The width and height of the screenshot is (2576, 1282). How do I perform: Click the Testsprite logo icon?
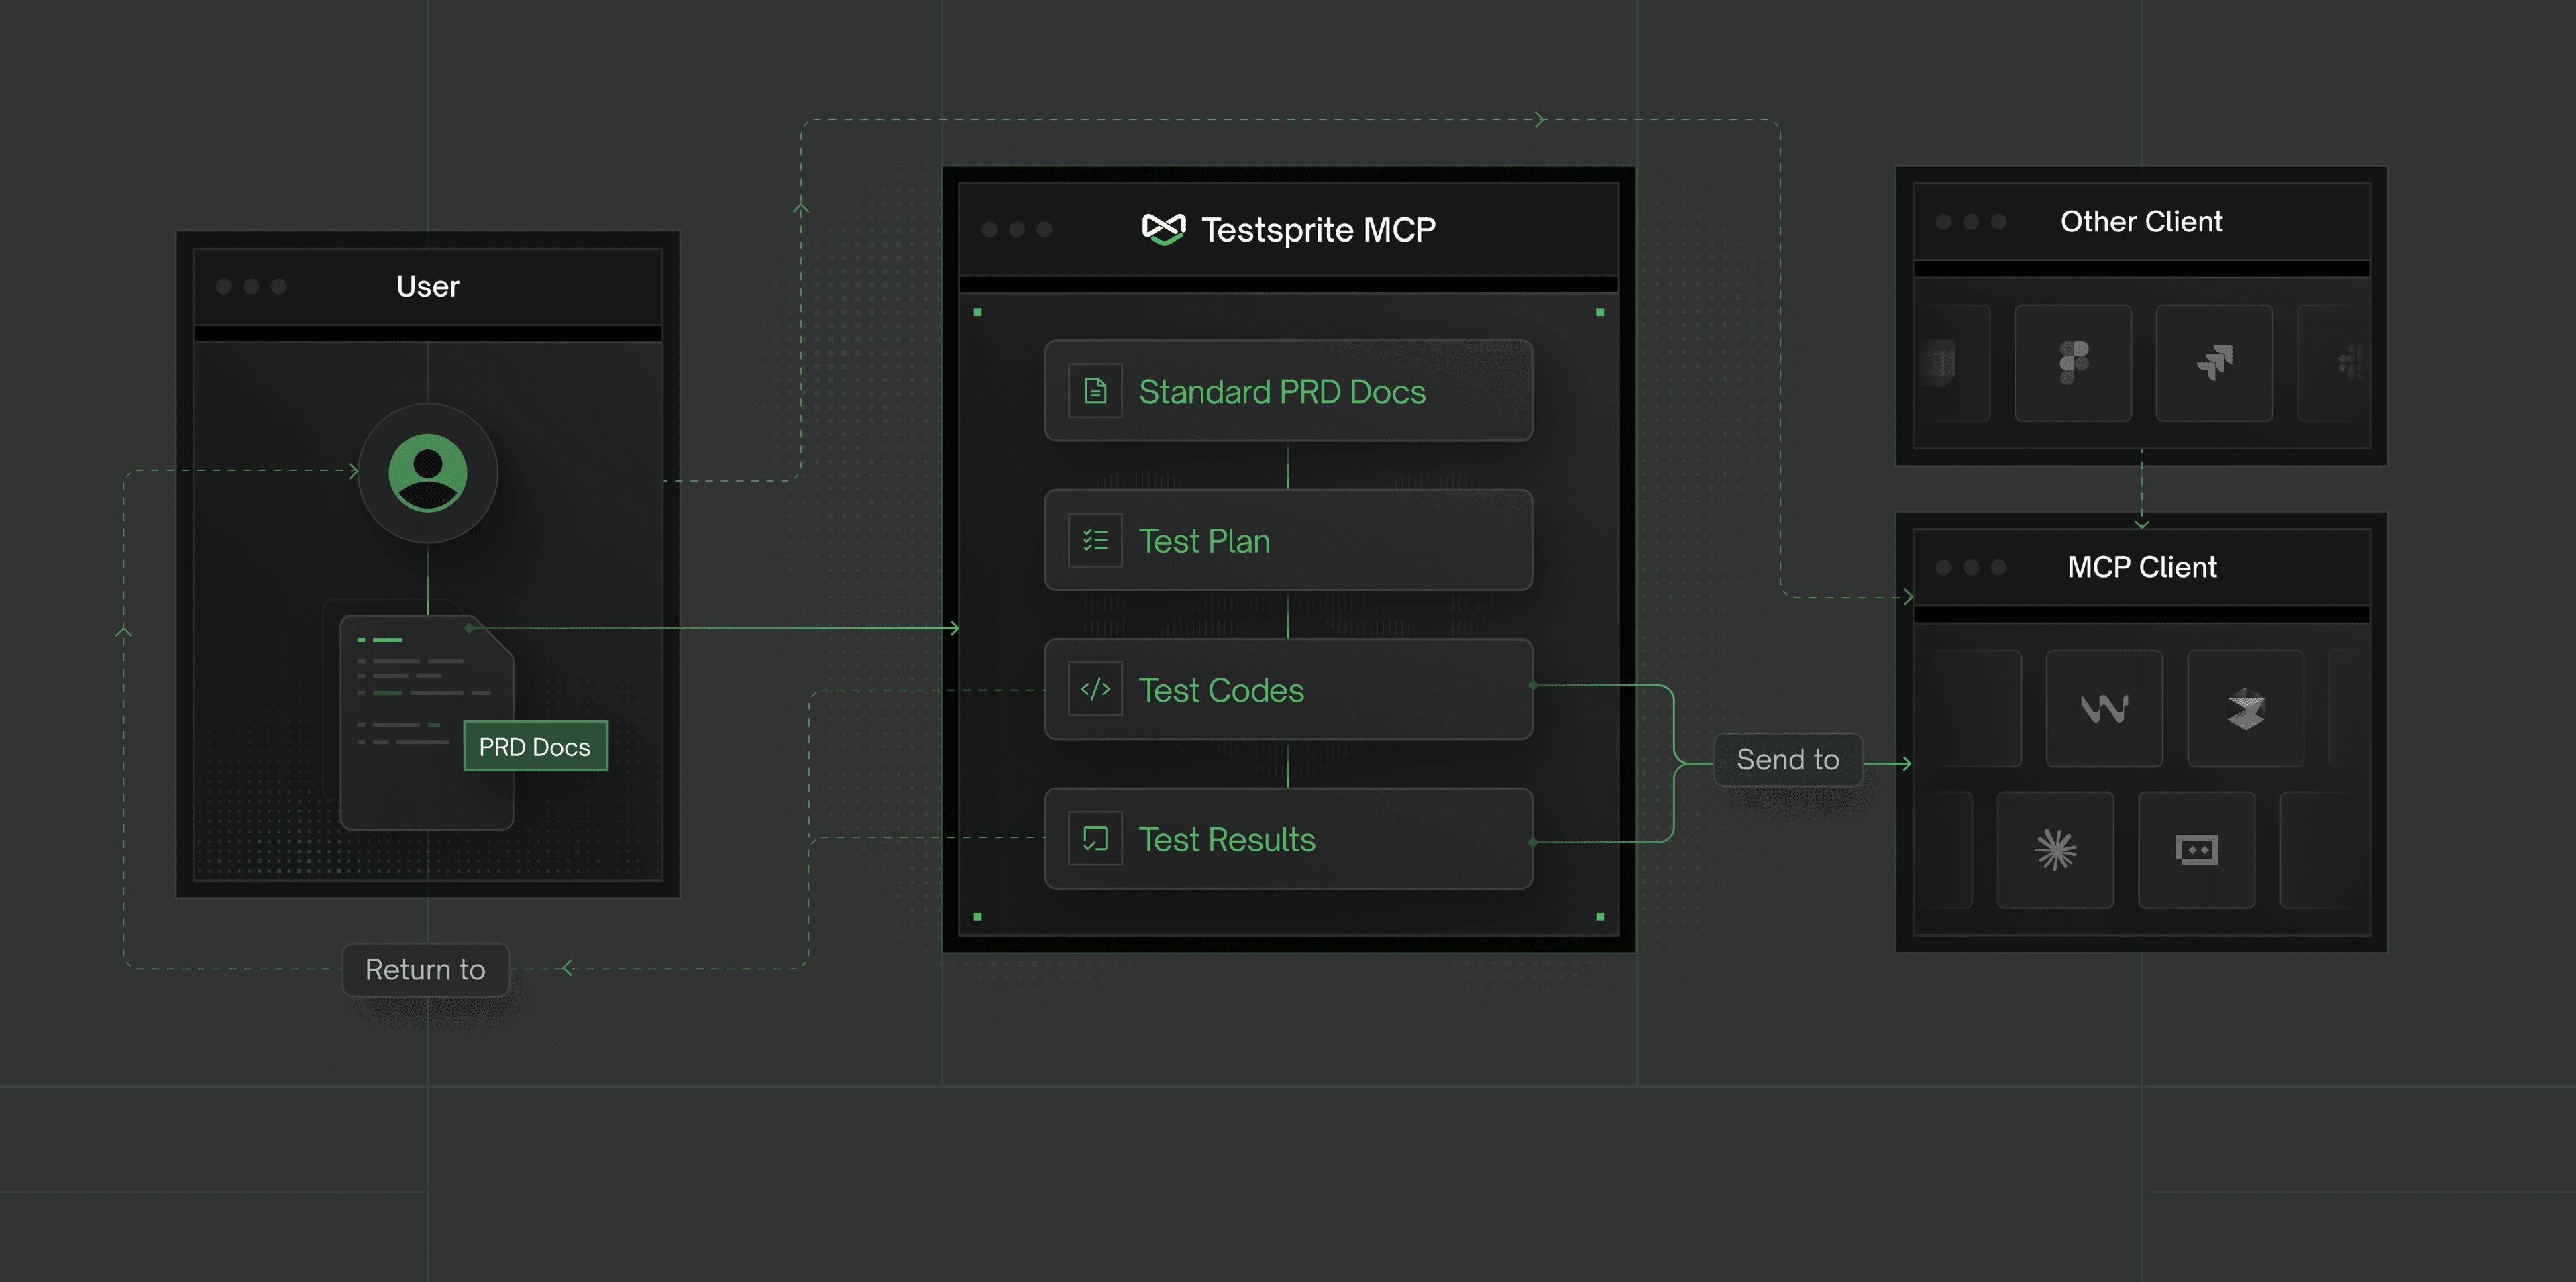tap(1163, 229)
